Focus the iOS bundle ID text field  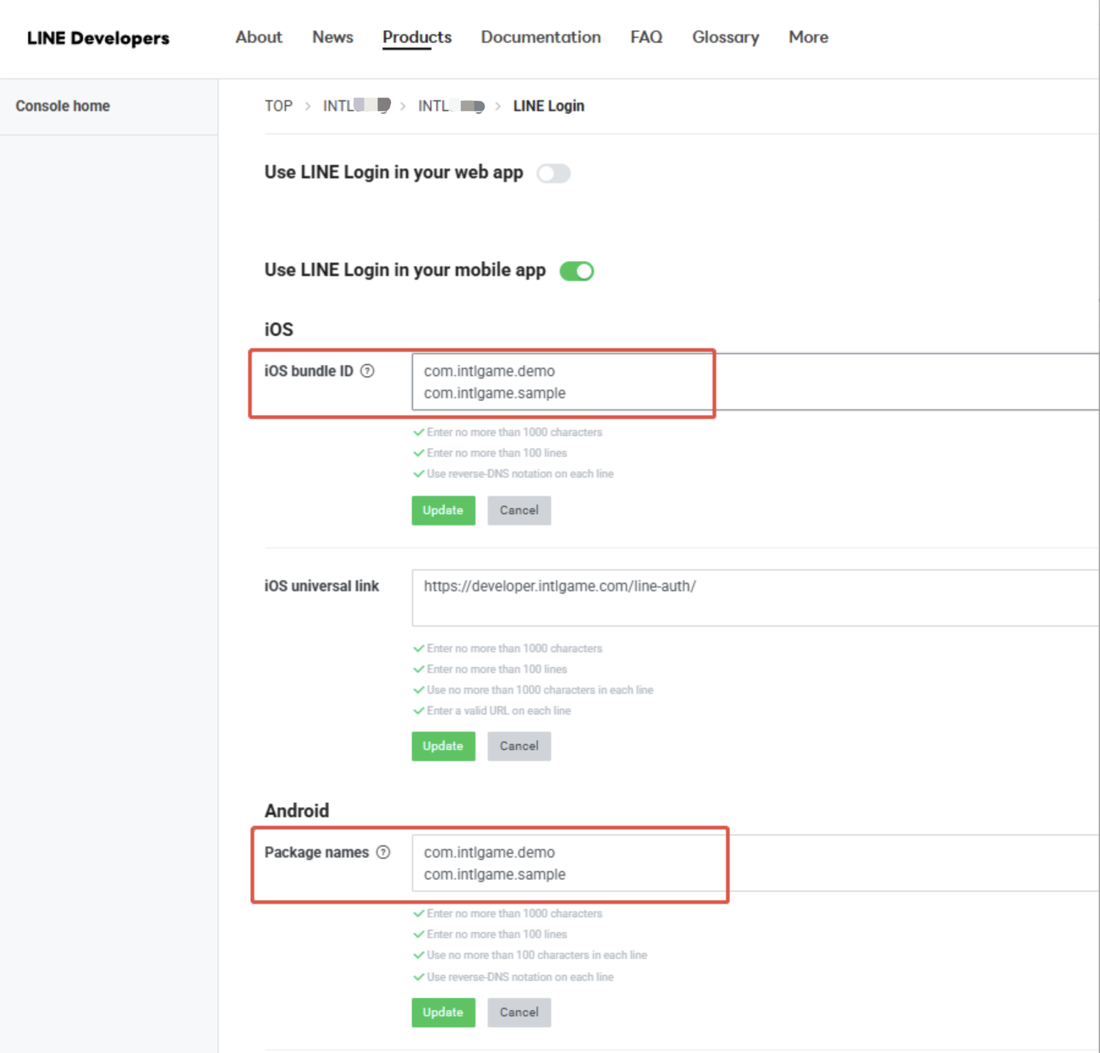point(755,382)
